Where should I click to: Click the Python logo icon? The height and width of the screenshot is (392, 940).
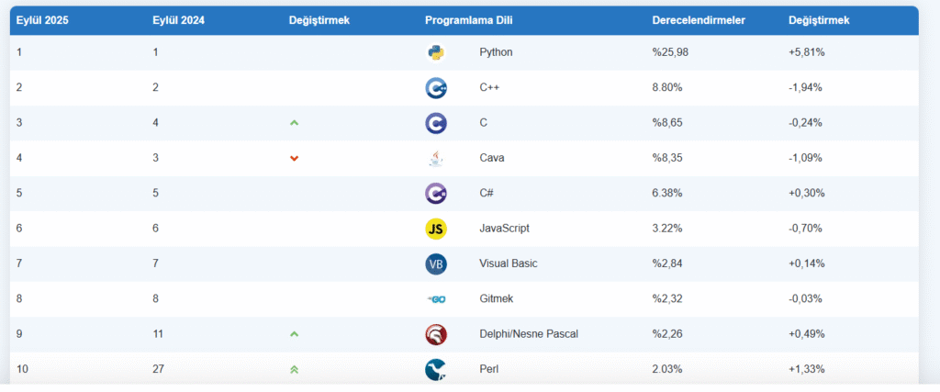tap(436, 52)
